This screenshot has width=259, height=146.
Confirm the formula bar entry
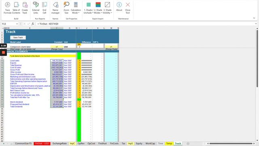pyautogui.click(x=28, y=24)
